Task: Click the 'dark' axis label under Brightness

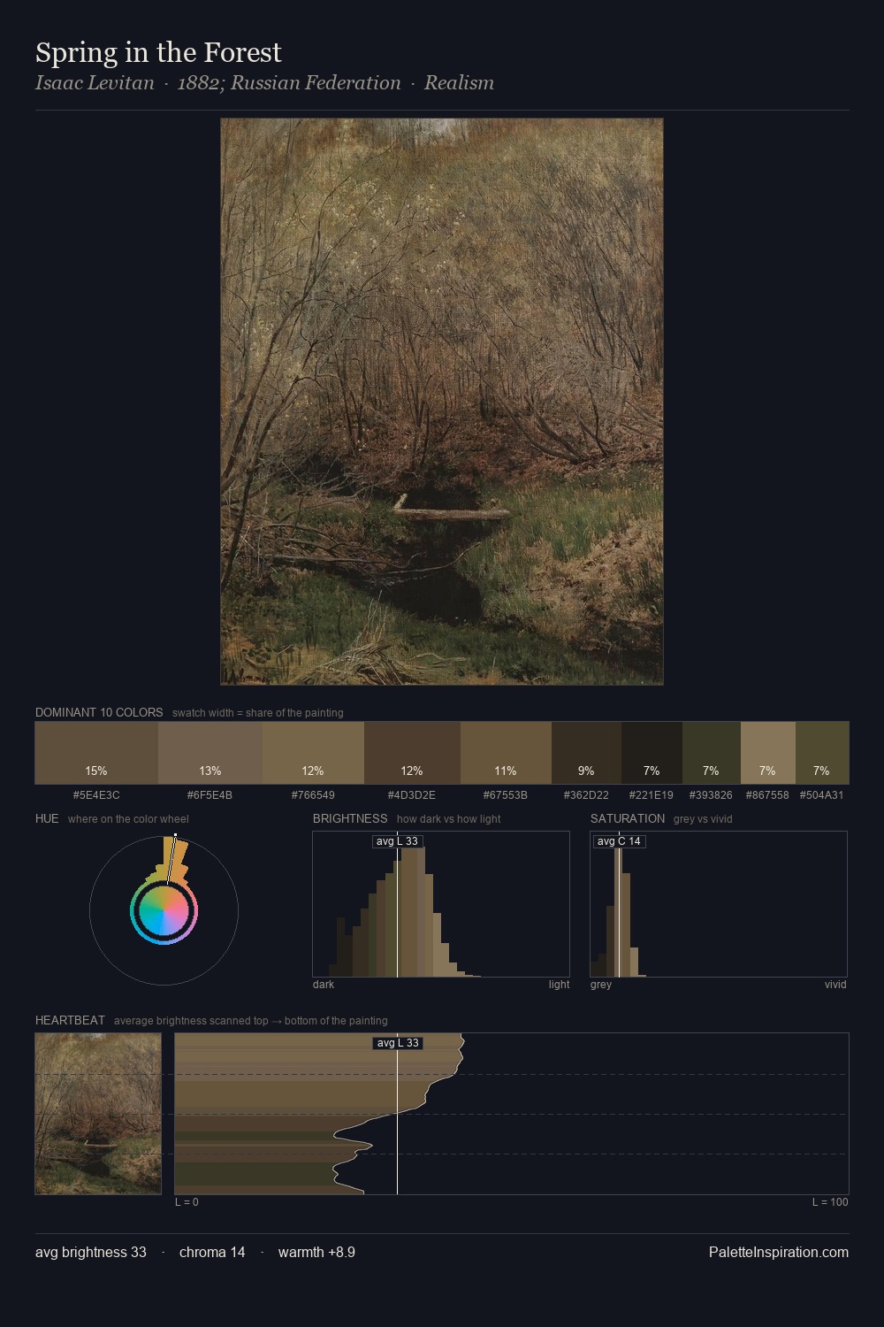Action: 324,985
